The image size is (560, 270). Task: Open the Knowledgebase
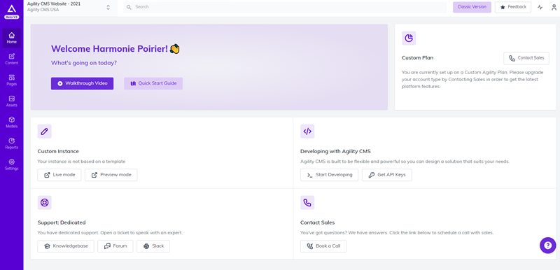tap(66, 246)
